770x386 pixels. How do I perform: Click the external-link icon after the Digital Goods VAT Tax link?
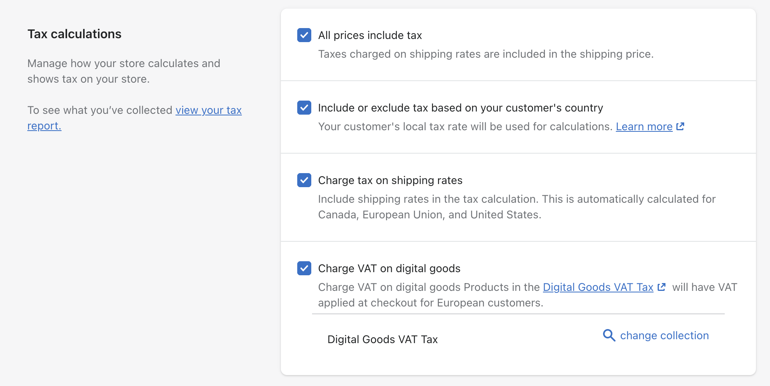662,287
